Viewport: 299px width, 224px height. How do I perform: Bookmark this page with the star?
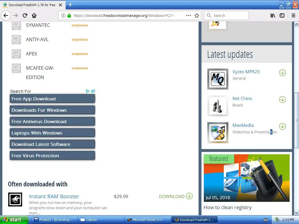pos(197,15)
